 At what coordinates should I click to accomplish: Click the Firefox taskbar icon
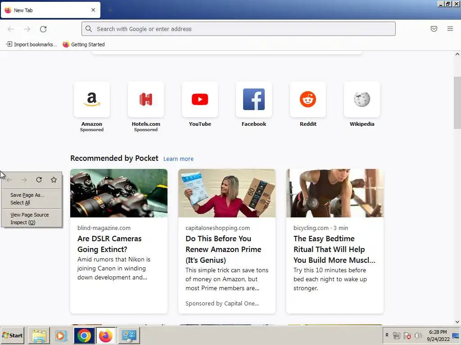pos(106,335)
